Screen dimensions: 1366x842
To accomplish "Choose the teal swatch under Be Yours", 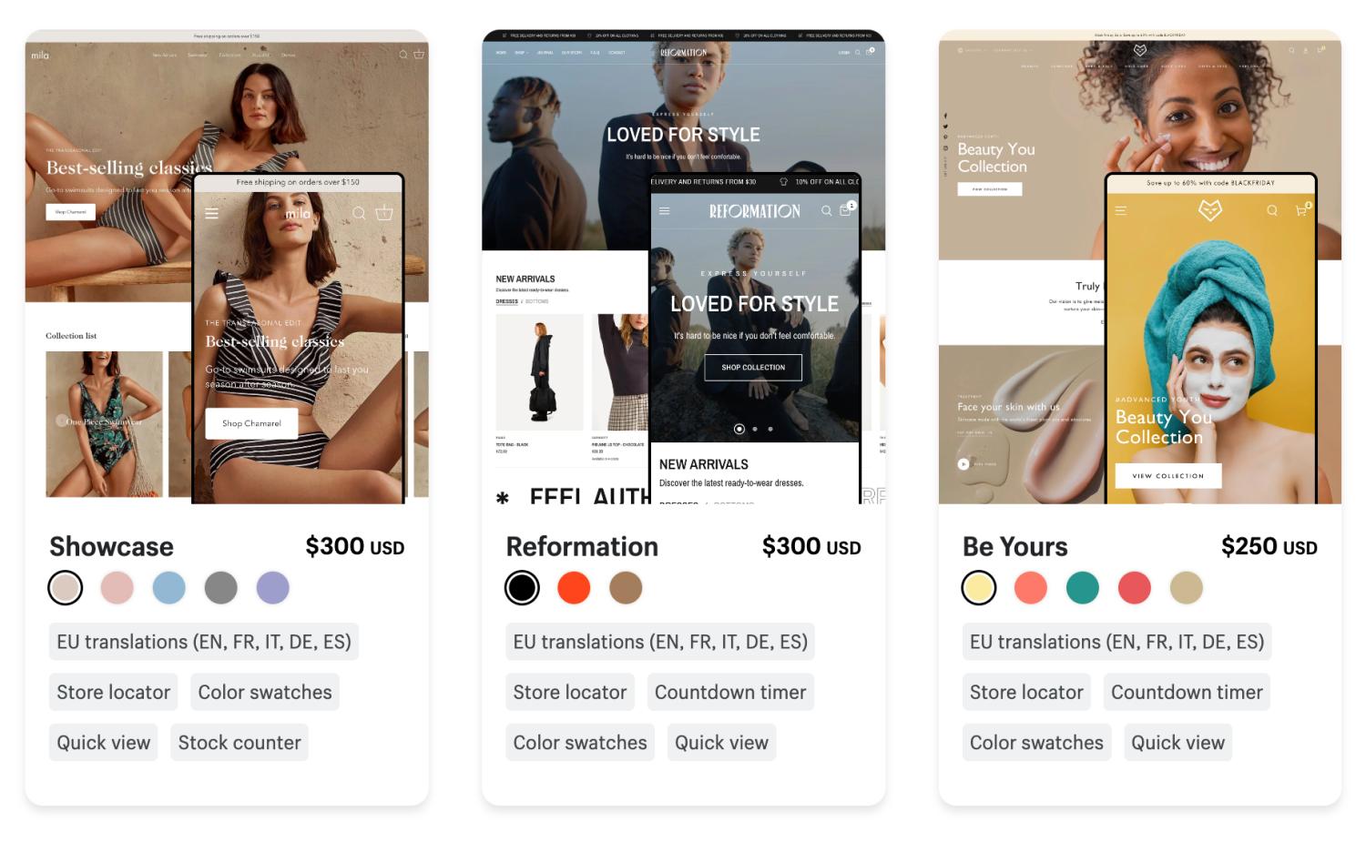I will [1083, 588].
